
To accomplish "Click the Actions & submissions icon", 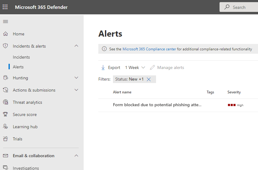I will pos(5,90).
